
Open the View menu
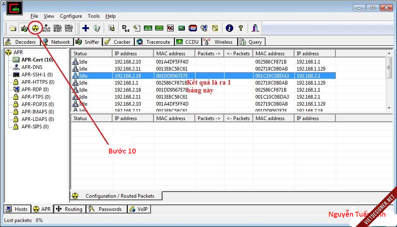tap(49, 16)
